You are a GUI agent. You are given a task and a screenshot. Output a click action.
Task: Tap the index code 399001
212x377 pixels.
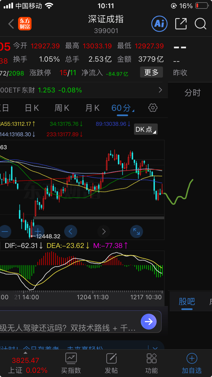[x=106, y=31]
